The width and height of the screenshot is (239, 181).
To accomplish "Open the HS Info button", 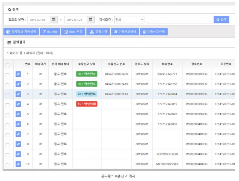I will point(50,32).
